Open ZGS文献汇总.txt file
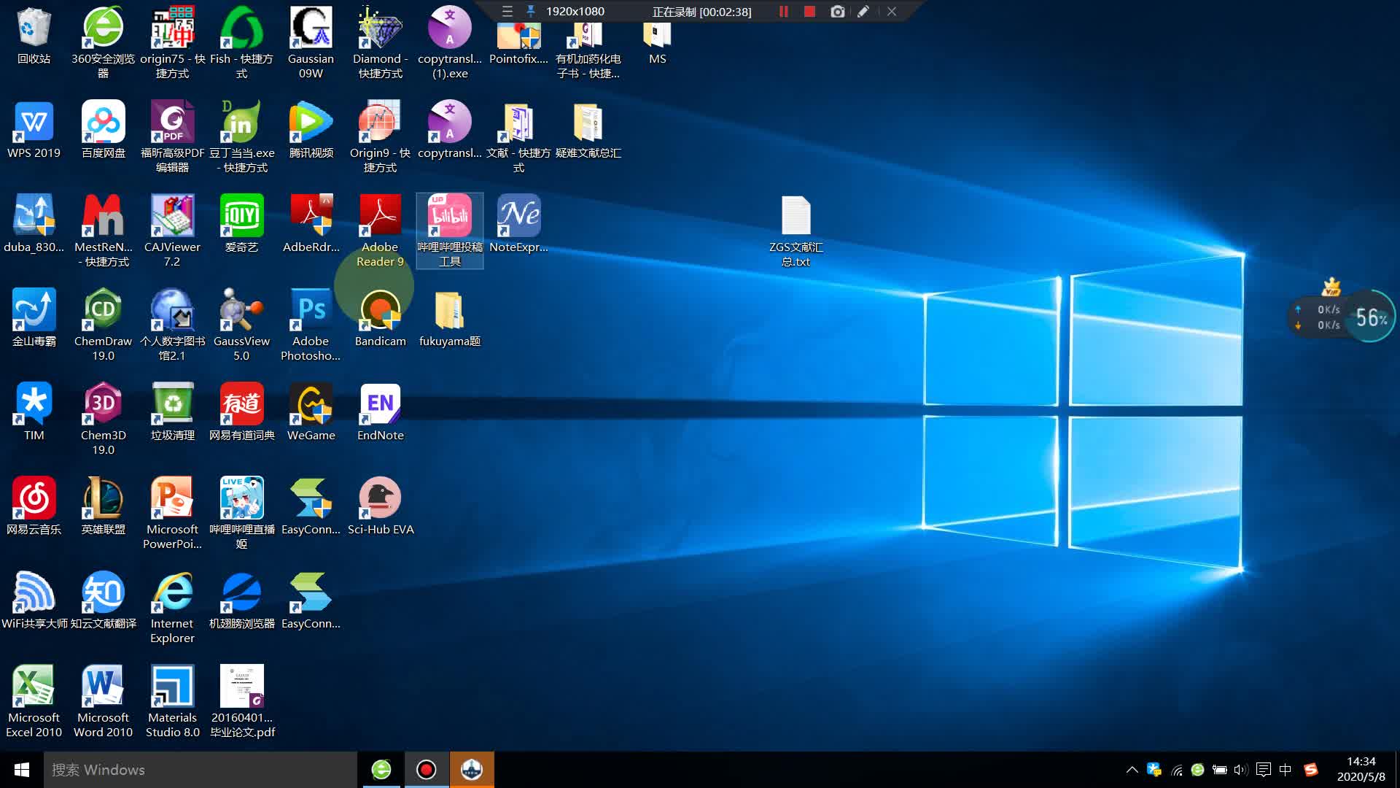This screenshot has height=788, width=1400. (796, 216)
